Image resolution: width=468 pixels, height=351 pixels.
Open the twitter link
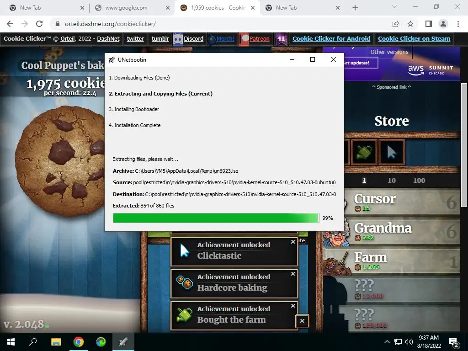click(x=135, y=38)
